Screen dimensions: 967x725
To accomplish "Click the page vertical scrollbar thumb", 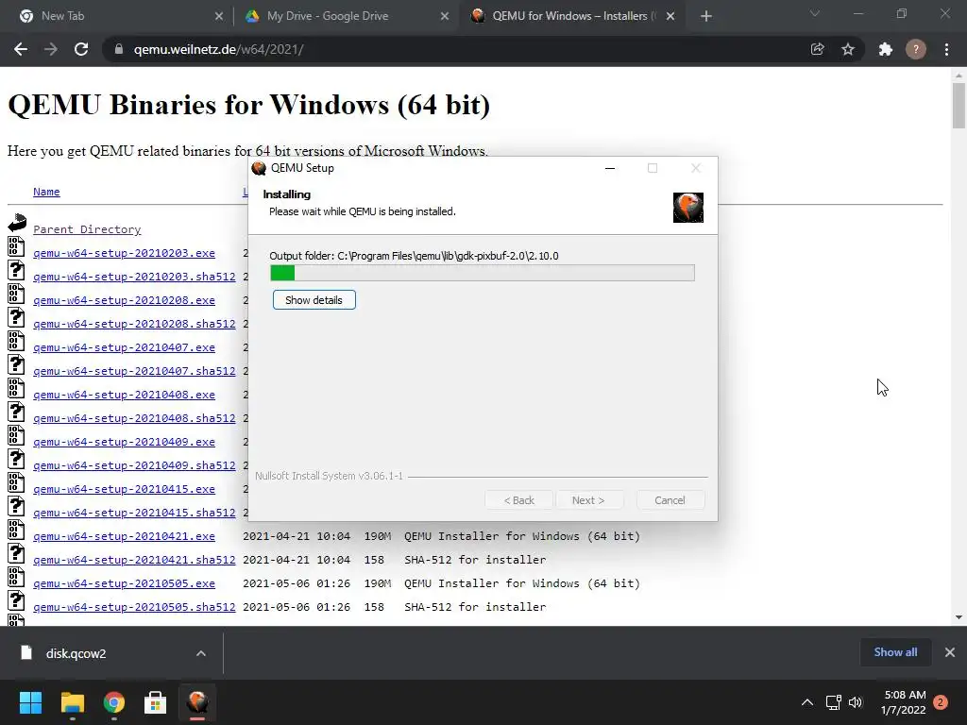I will 959,106.
